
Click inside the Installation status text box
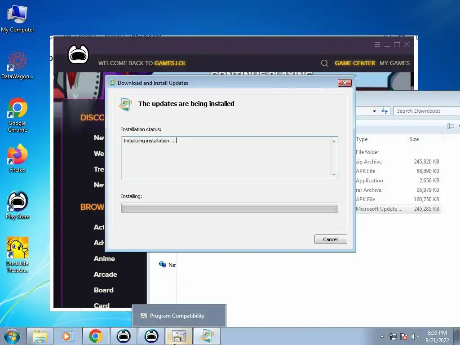[x=226, y=158]
